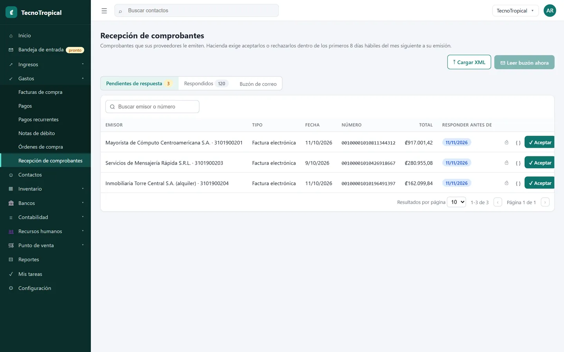Expand the Inventario sidebar section
Viewport: 564px width, 352px height.
coord(45,189)
